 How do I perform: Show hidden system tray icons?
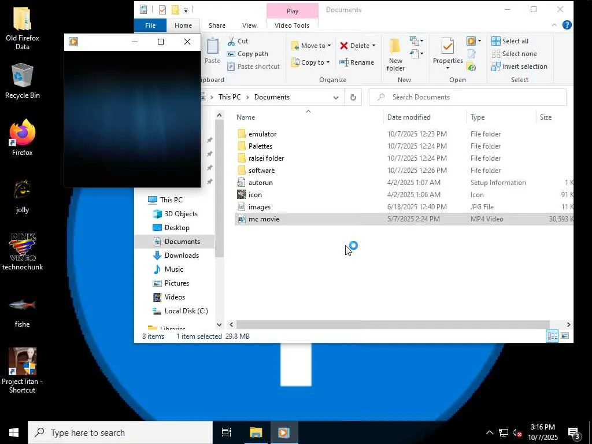click(489, 432)
